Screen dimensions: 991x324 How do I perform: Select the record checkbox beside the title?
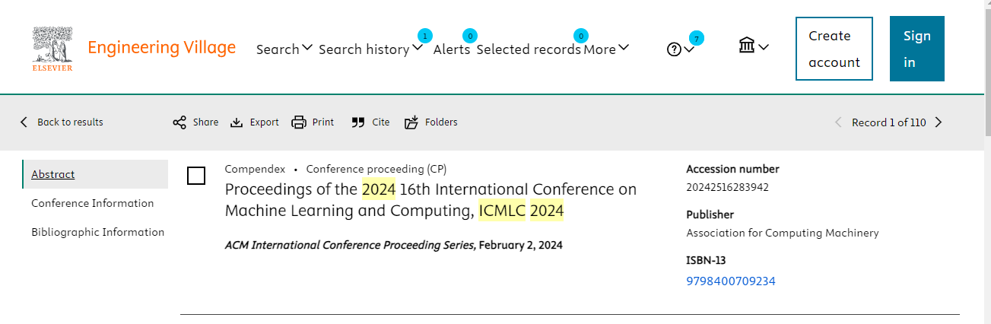[x=196, y=176]
